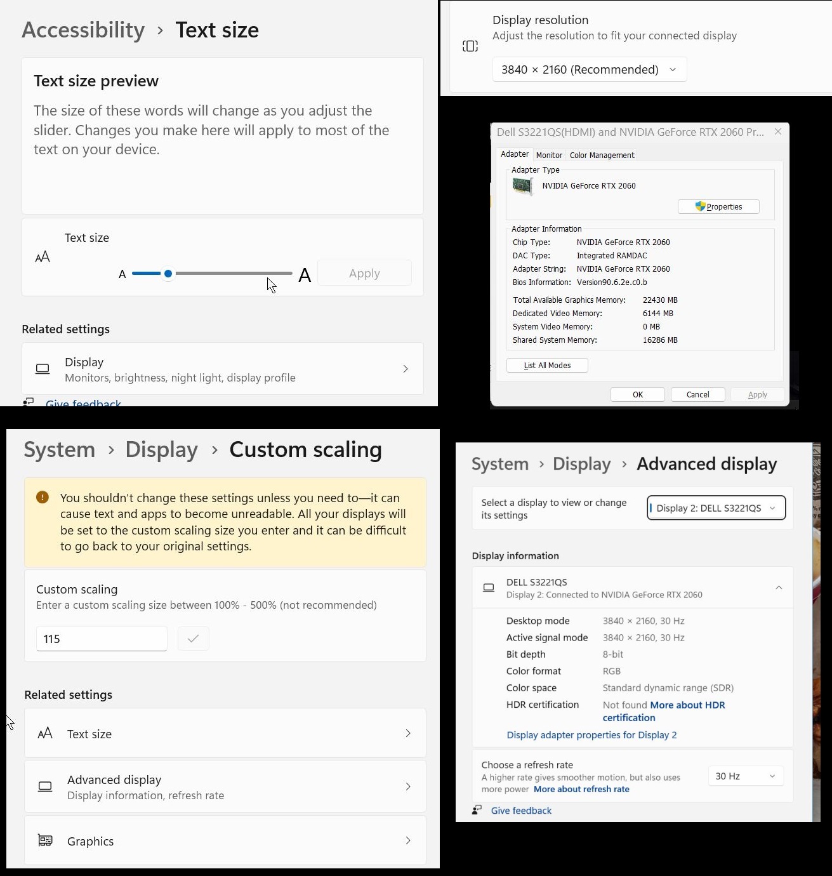Click "Display adapter properties for Display 2"
The image size is (832, 876).
pos(591,734)
